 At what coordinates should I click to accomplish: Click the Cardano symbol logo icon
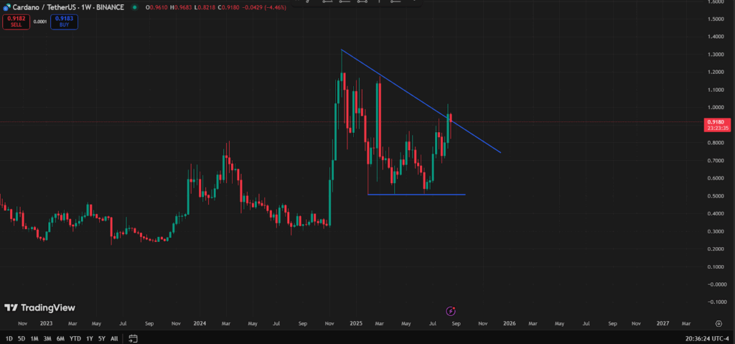click(x=6, y=7)
